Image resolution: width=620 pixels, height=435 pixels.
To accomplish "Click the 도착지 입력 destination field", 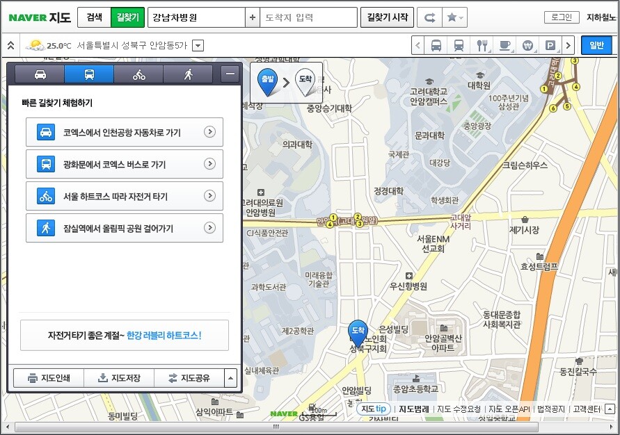I will coord(308,17).
